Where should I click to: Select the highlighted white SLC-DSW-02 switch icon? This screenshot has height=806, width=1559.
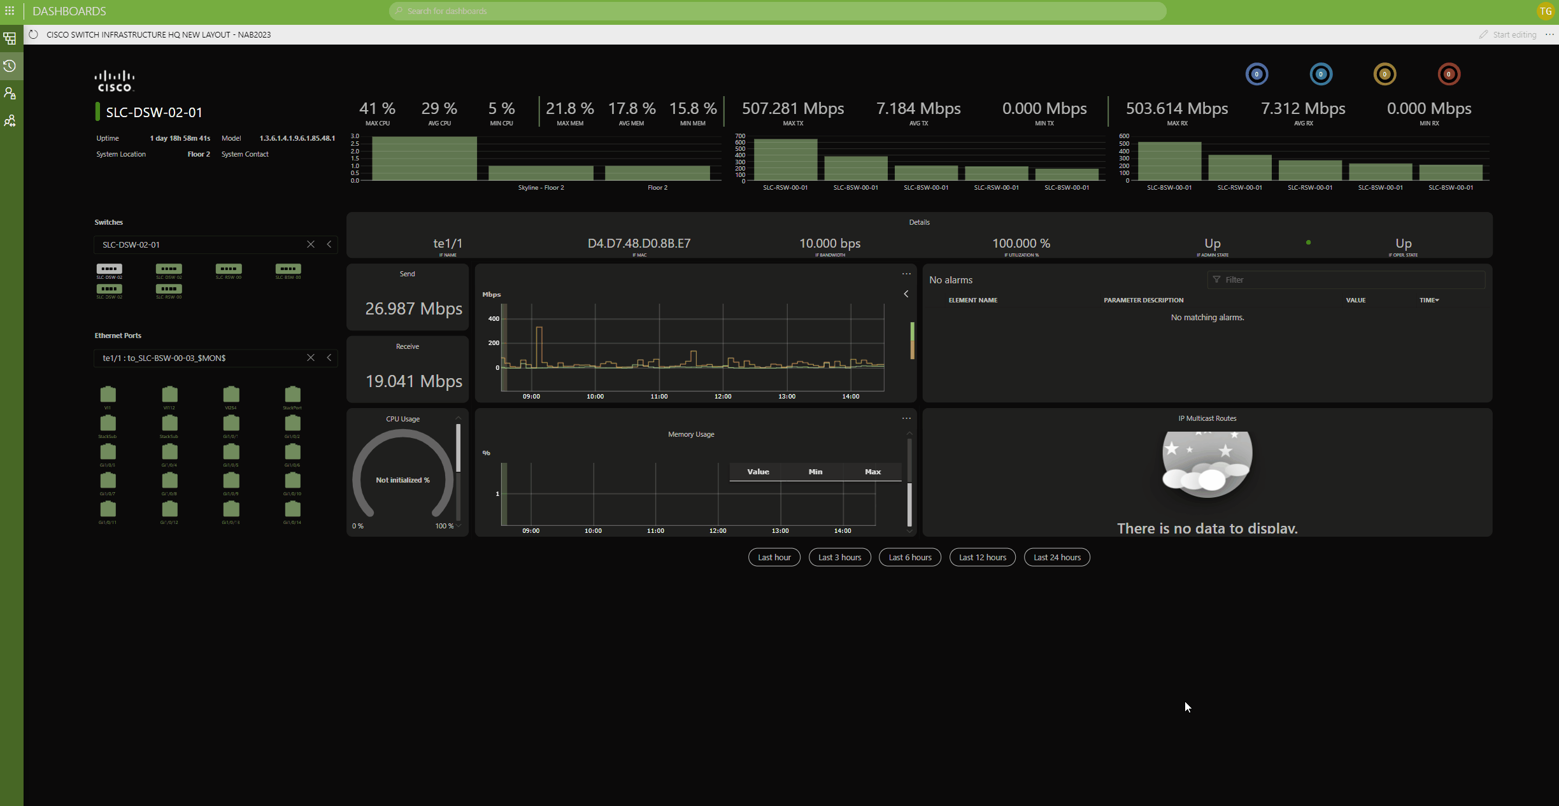click(x=110, y=269)
